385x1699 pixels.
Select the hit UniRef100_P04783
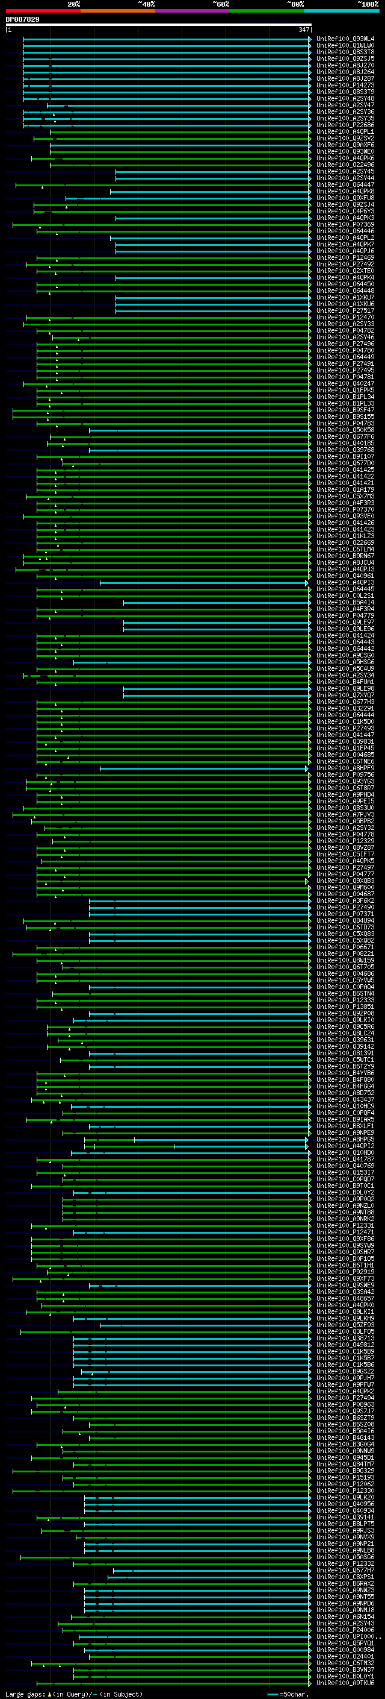click(345, 424)
